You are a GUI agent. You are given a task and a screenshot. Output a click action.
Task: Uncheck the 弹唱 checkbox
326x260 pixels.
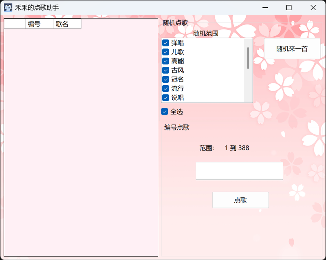pyautogui.click(x=165, y=43)
